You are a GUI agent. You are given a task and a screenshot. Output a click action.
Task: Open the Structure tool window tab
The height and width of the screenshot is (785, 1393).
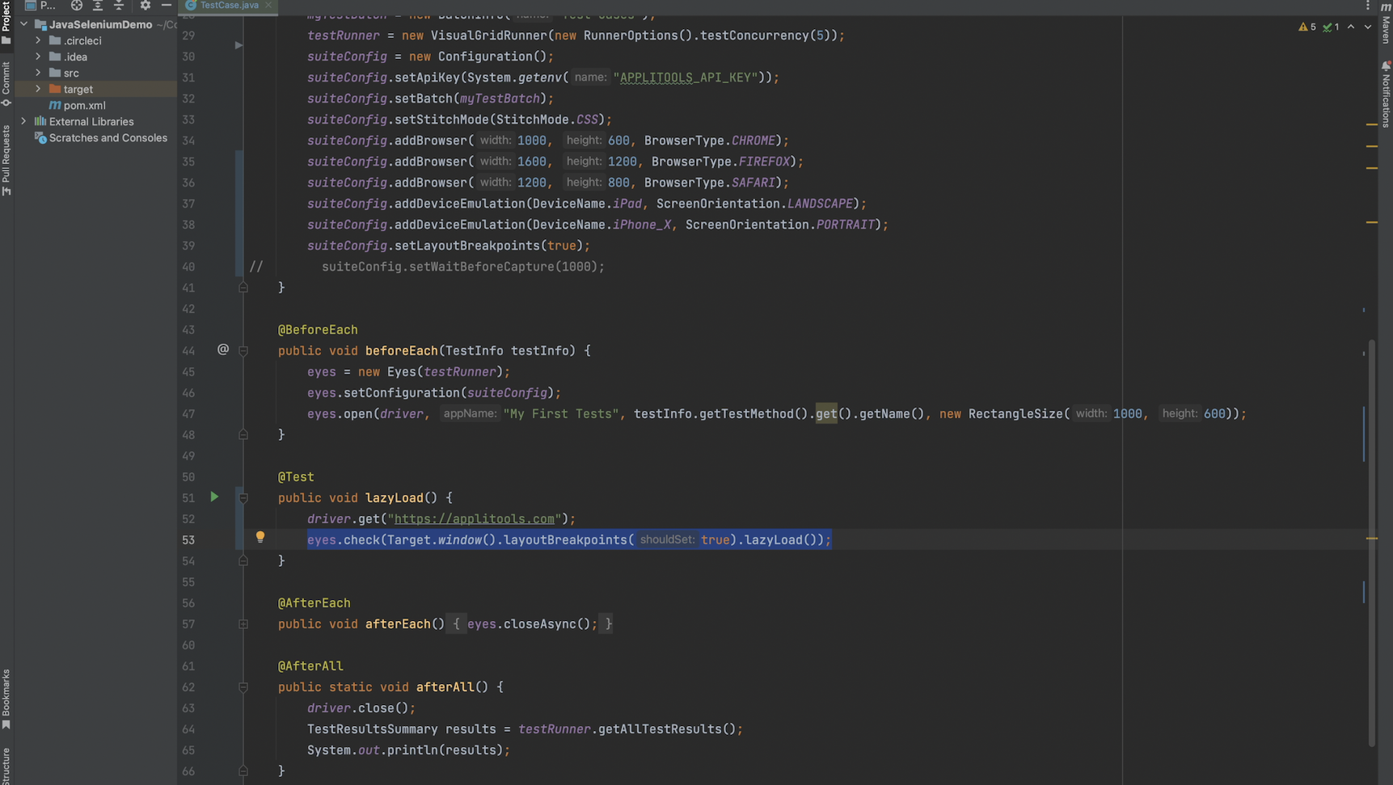(x=6, y=766)
